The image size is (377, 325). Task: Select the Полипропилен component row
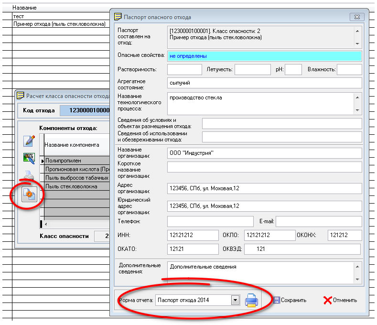pyautogui.click(x=76, y=161)
